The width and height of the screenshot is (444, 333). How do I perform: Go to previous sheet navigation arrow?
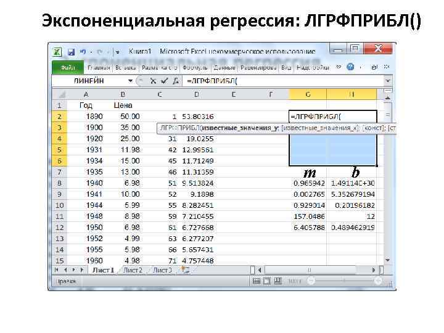tap(65, 270)
